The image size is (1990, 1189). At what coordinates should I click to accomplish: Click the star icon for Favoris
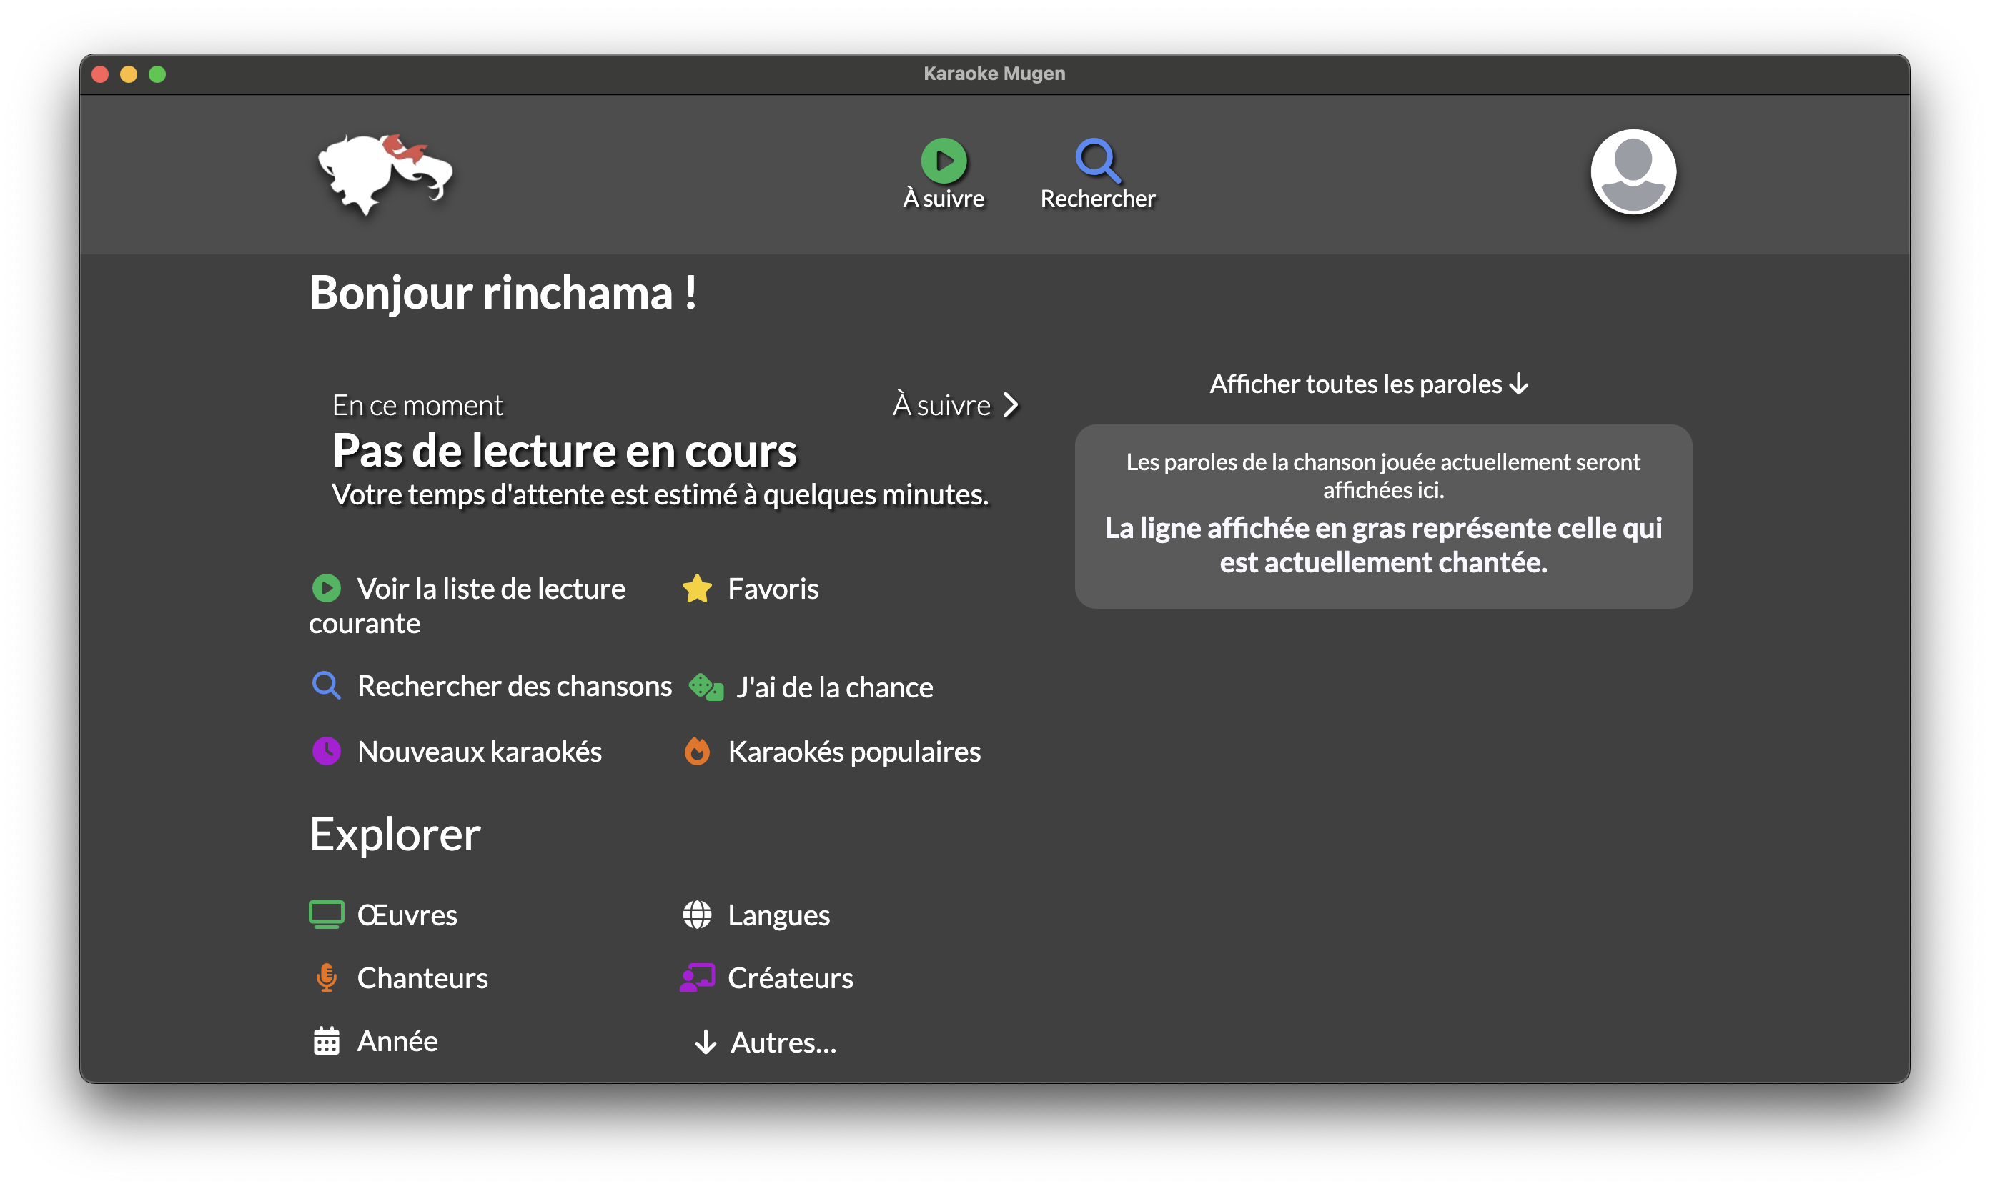[697, 589]
